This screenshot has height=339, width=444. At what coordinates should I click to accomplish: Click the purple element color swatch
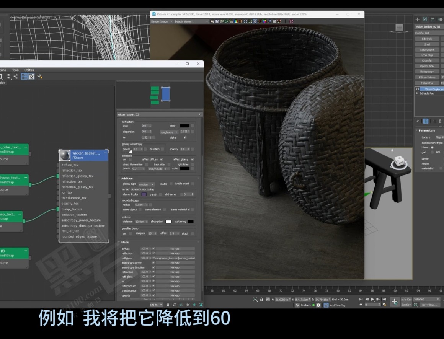tap(144, 194)
